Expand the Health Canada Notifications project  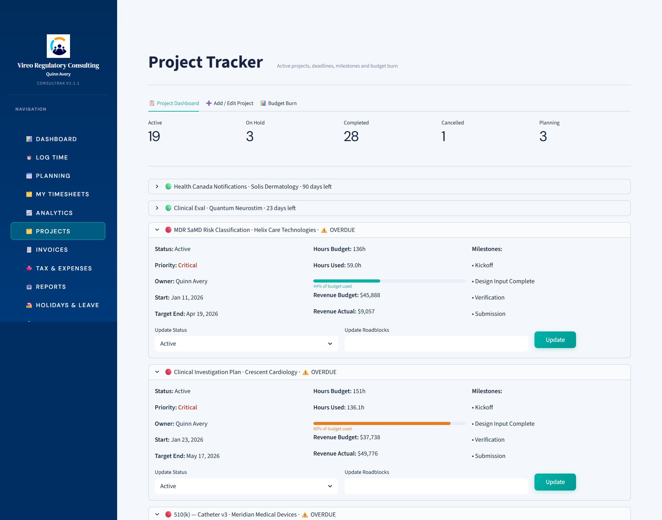(x=389, y=187)
